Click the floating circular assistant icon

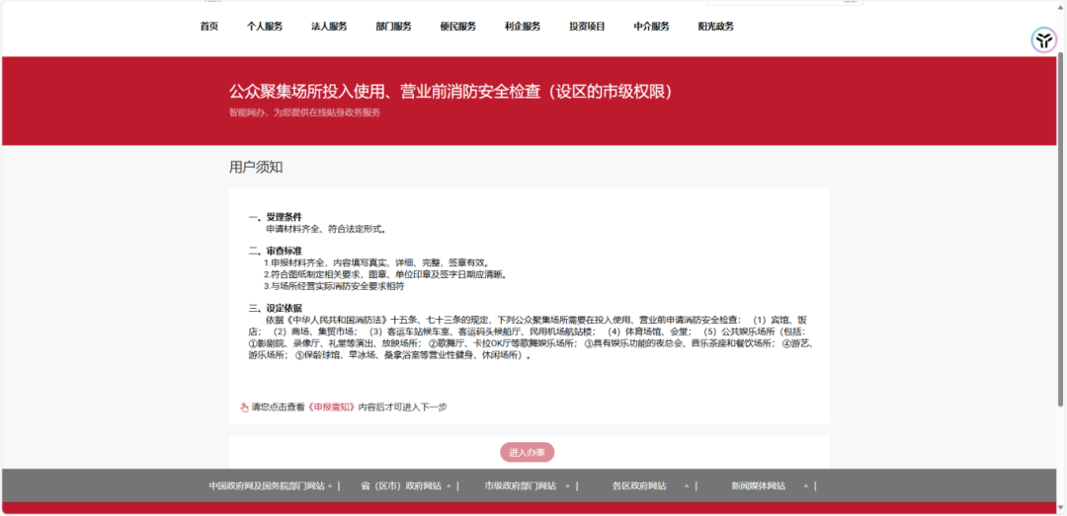1043,40
